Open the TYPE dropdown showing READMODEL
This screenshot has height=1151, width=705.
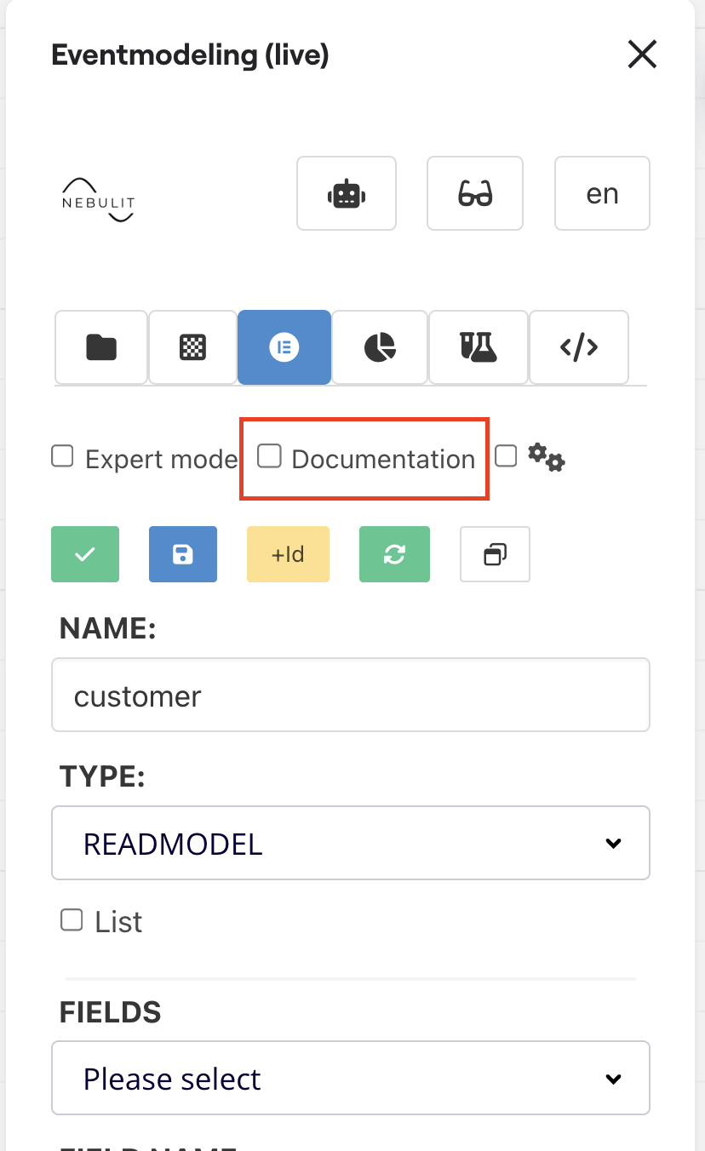(351, 843)
